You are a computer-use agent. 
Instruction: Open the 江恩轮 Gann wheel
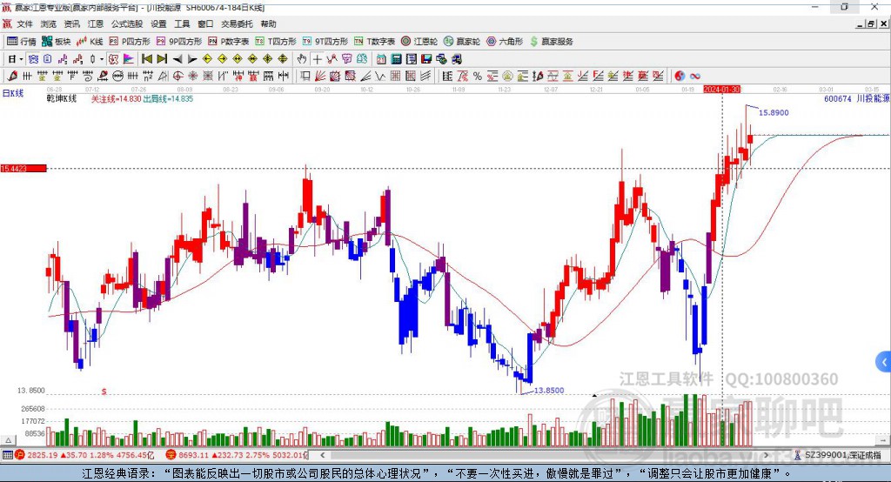pos(419,42)
